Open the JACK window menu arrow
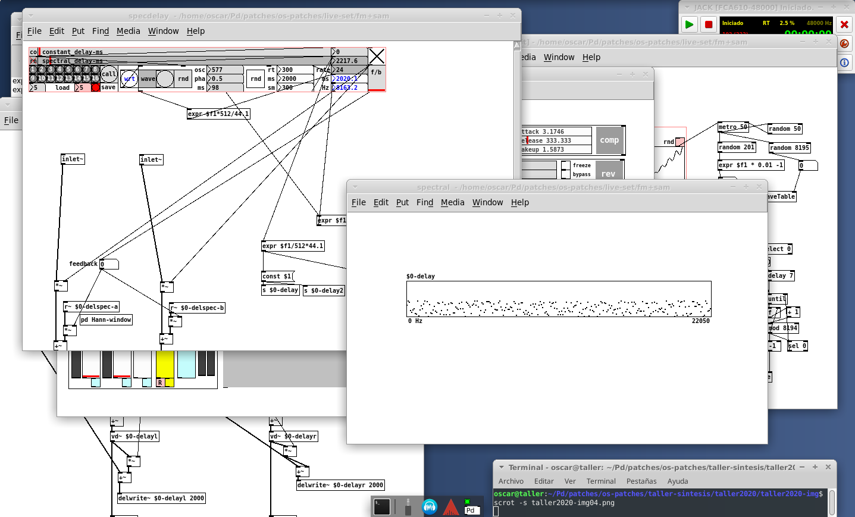Viewport: 855px width, 517px height. [x=687, y=7]
